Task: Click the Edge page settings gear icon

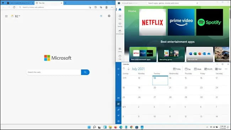Action: 109,16
